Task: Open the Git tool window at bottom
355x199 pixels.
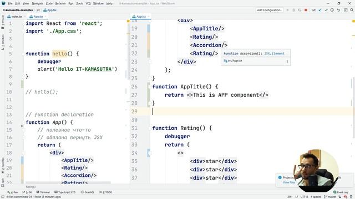Action: (x=27, y=192)
